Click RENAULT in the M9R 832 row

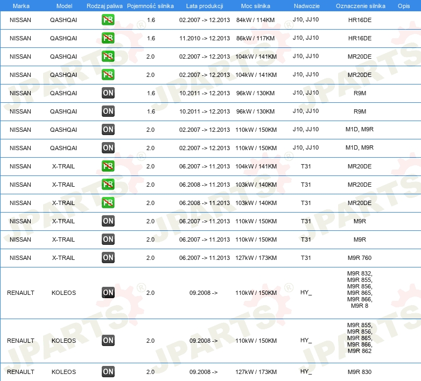pos(20,292)
